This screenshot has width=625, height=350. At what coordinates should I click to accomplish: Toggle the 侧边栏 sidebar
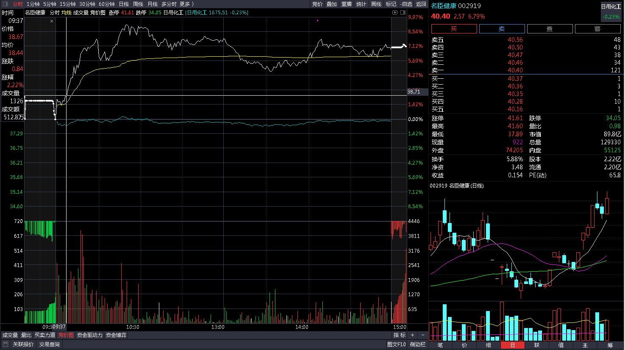tap(417, 344)
